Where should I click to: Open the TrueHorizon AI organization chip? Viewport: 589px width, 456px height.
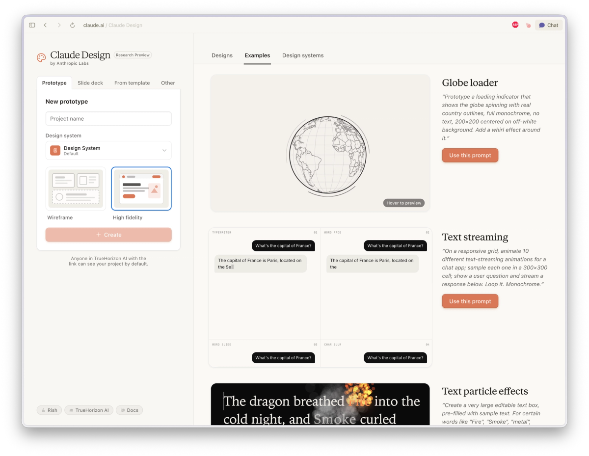(x=89, y=410)
